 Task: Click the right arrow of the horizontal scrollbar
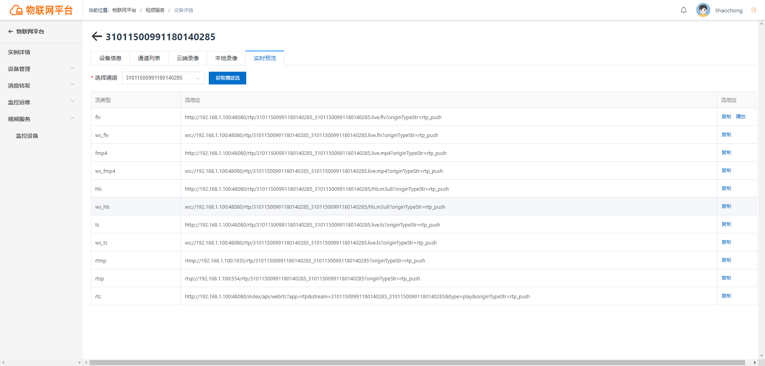(x=755, y=363)
